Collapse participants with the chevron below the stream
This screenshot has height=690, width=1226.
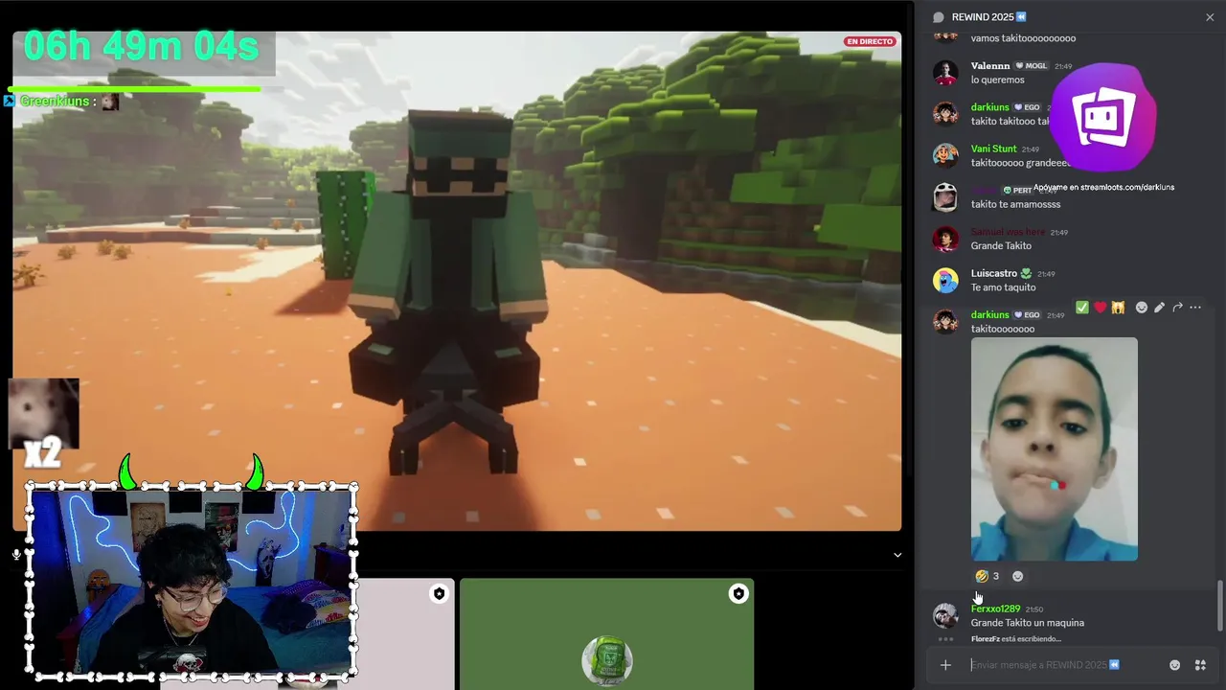(x=897, y=555)
